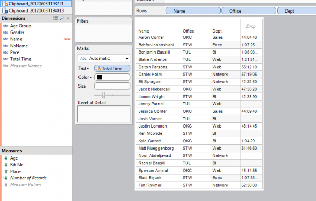Click the Dept pill on Rows shelf
This screenshot has height=201, width=316.
point(296,11)
